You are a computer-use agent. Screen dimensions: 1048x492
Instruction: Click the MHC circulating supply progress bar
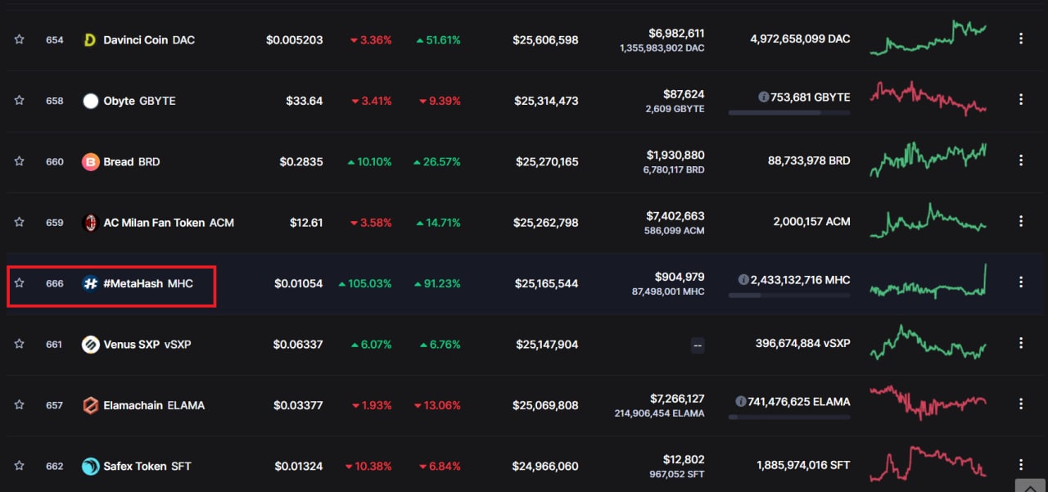(x=789, y=295)
